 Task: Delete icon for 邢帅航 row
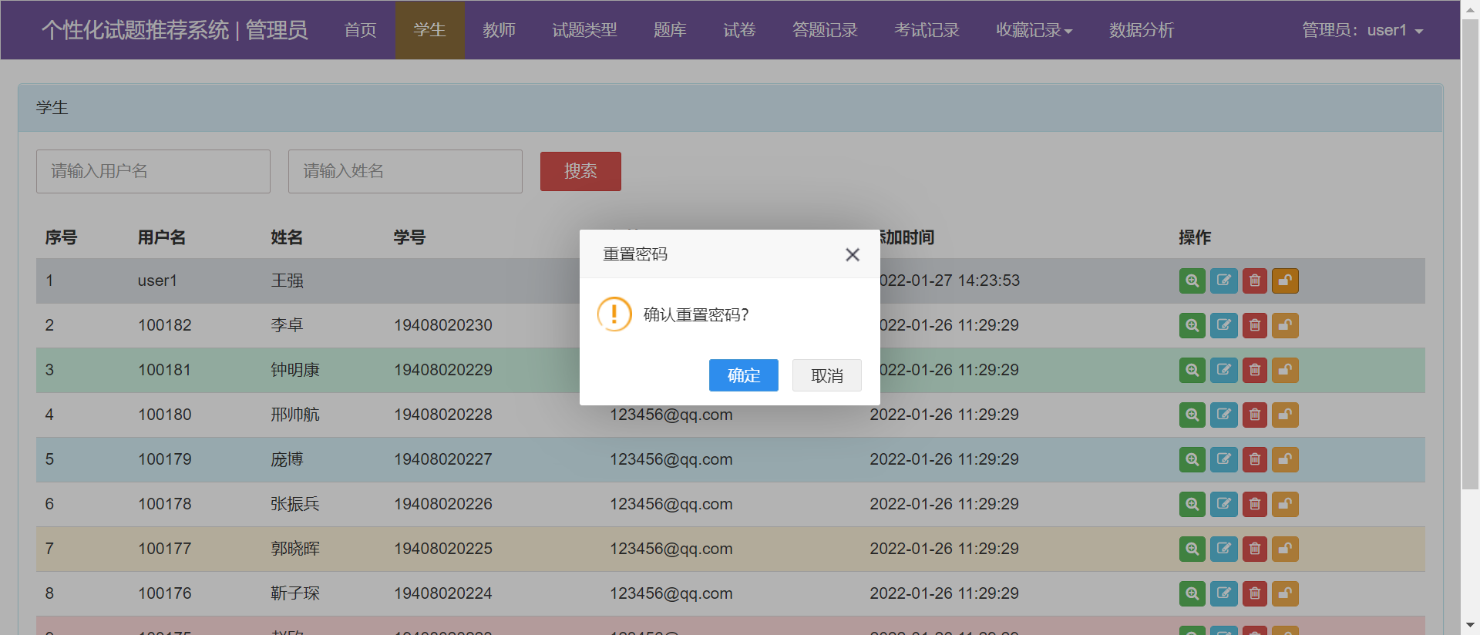[1255, 415]
